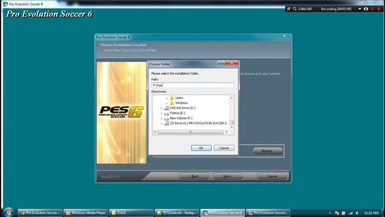The image size is (385, 217).
Task: Click the Next button in installer
Action: [227, 176]
